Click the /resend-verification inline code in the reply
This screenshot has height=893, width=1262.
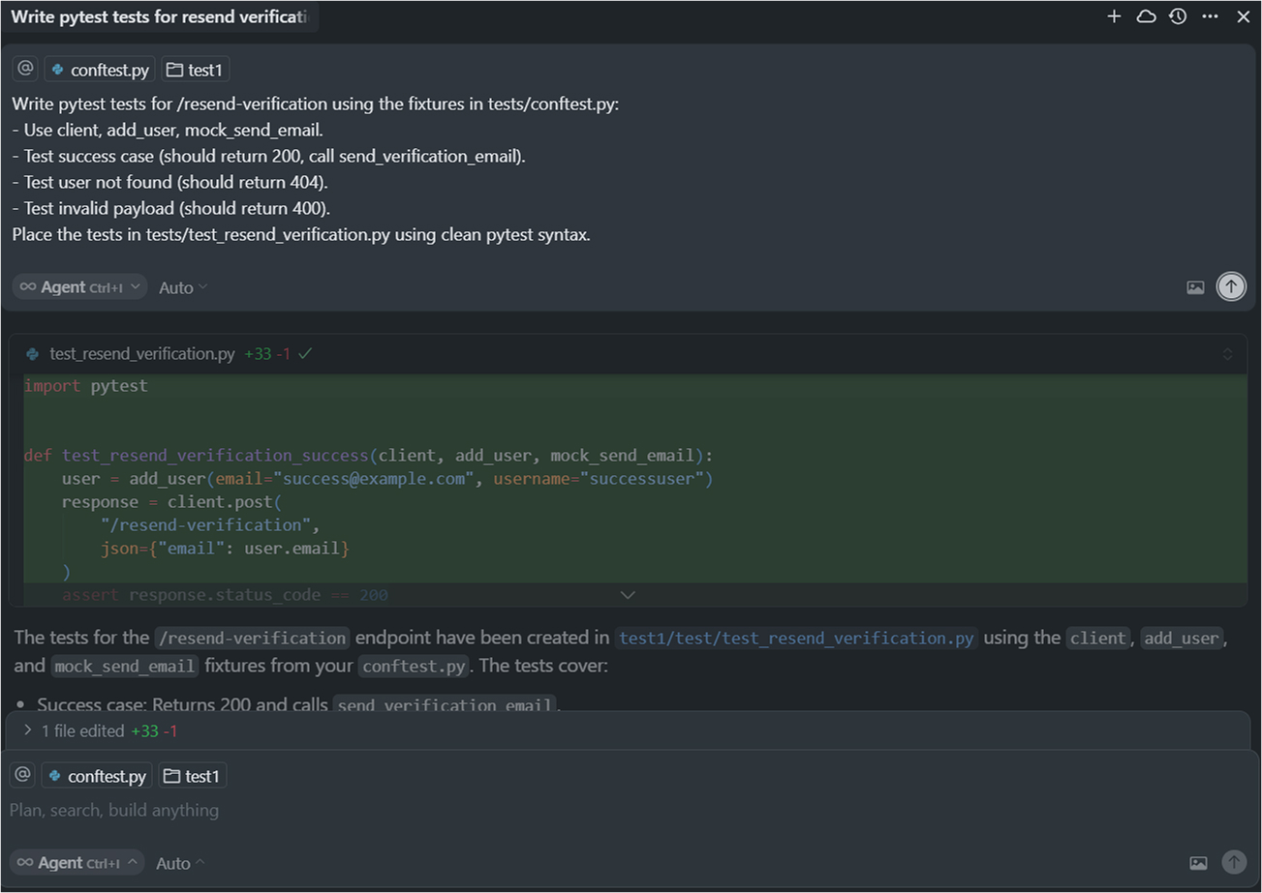[x=252, y=639]
